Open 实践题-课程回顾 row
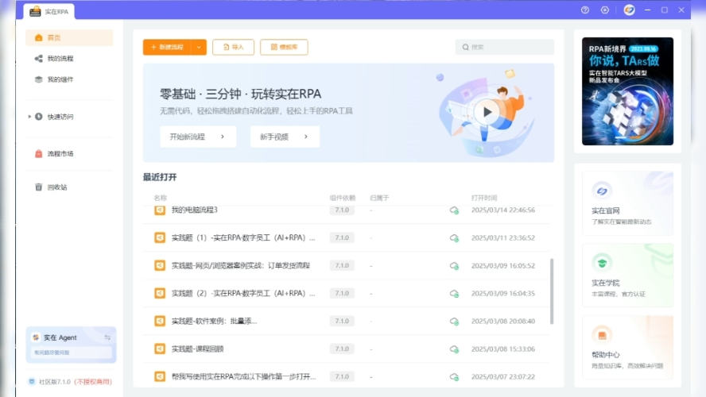The height and width of the screenshot is (397, 706). coord(346,349)
